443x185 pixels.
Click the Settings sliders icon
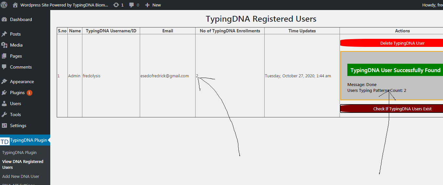point(4,125)
